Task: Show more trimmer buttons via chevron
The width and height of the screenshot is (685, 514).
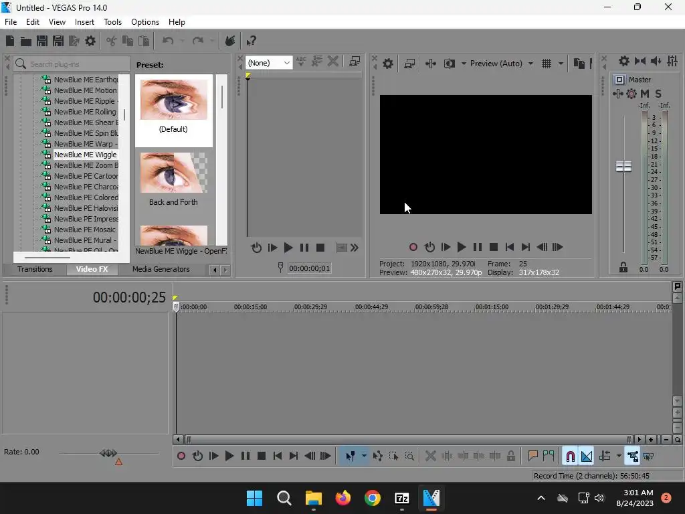Action: pos(355,248)
